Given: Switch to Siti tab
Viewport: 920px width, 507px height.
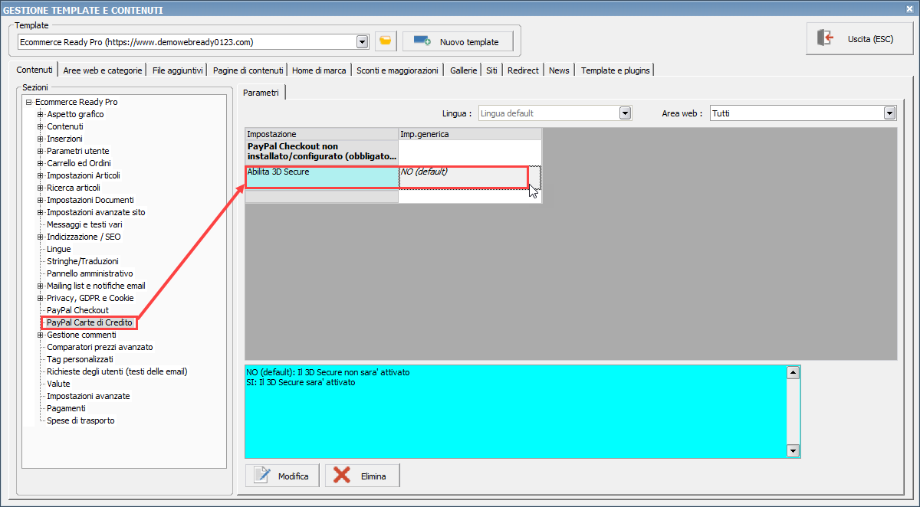Looking at the screenshot, I should point(491,70).
